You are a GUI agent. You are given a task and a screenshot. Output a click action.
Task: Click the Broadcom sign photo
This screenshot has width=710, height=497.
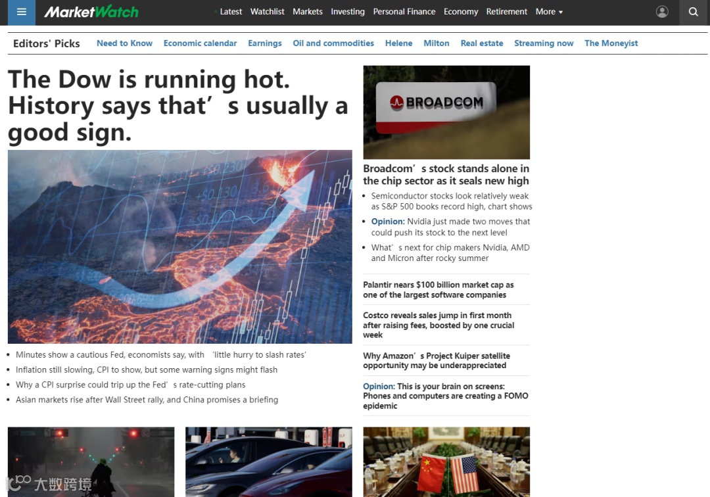[446, 112]
